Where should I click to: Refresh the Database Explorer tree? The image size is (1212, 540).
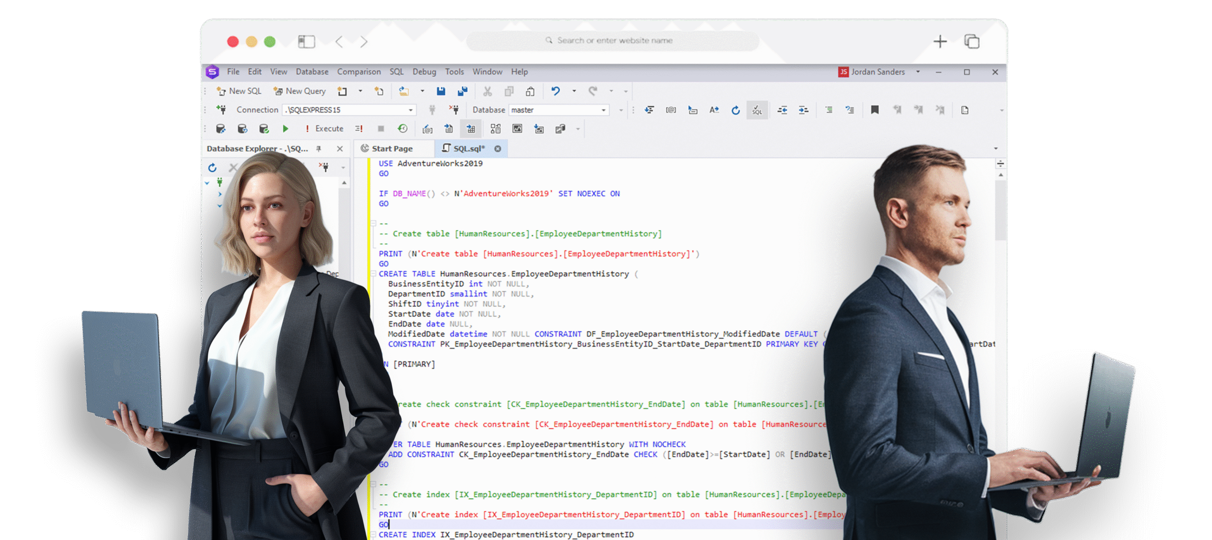[213, 167]
